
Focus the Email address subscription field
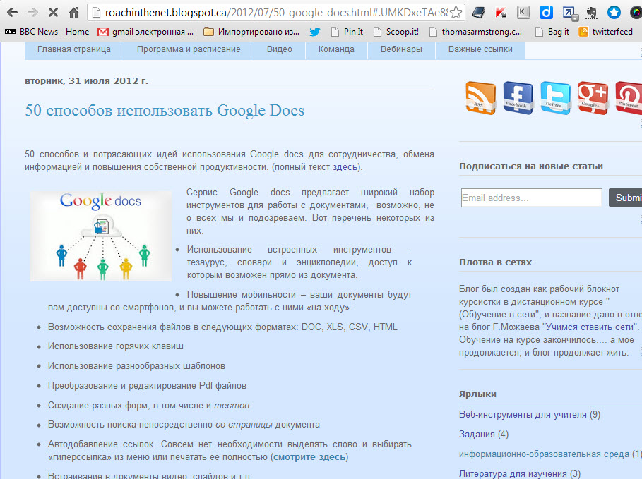pos(531,198)
